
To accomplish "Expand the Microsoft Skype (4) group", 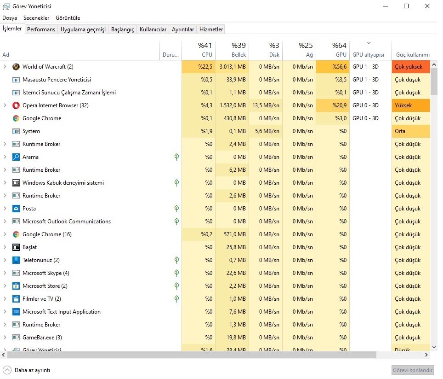I will tap(5, 273).
